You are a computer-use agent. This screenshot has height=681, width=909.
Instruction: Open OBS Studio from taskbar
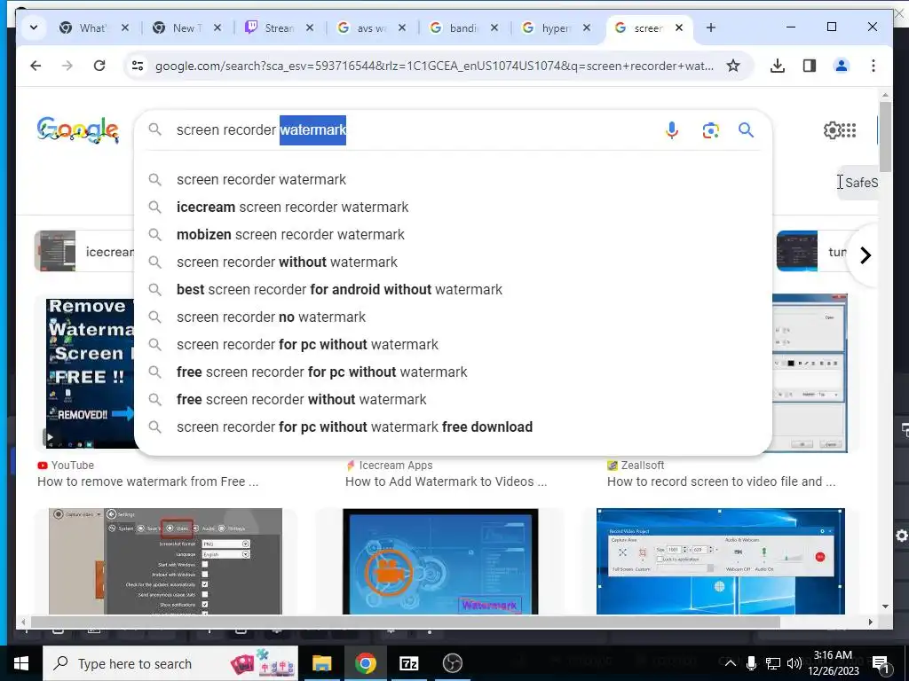tap(452, 663)
